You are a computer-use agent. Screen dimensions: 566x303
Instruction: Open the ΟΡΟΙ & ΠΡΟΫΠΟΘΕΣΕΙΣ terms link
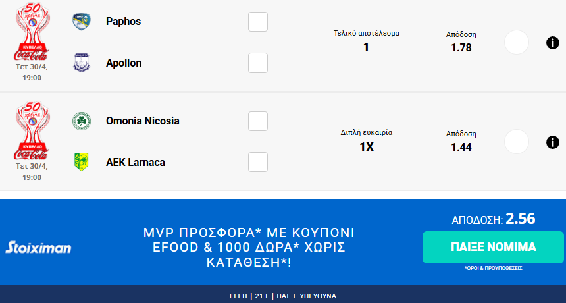coord(493,269)
